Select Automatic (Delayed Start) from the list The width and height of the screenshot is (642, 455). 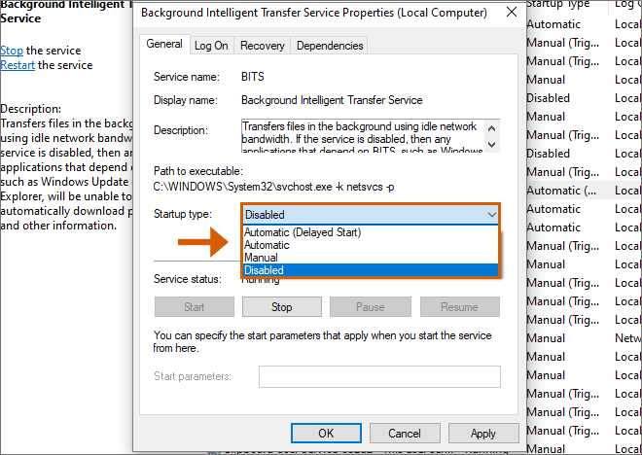click(303, 232)
